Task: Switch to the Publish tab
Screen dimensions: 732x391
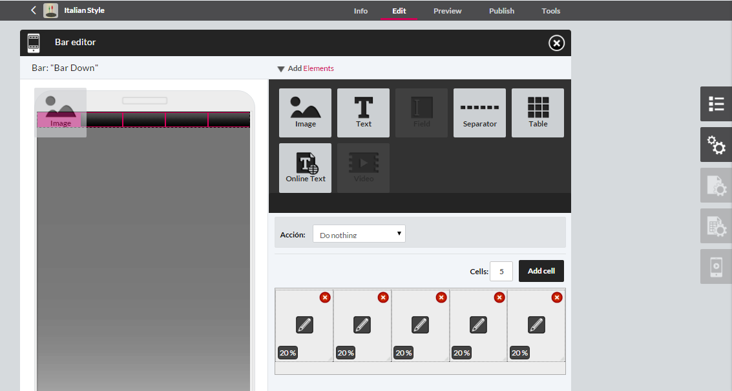Action: (x=501, y=11)
